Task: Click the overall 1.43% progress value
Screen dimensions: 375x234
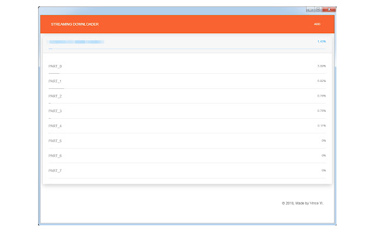Action: [x=322, y=42]
